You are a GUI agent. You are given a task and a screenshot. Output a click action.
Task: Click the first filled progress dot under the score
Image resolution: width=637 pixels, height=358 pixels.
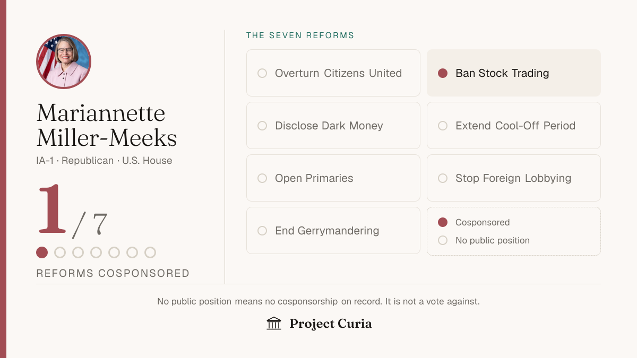[x=42, y=252]
